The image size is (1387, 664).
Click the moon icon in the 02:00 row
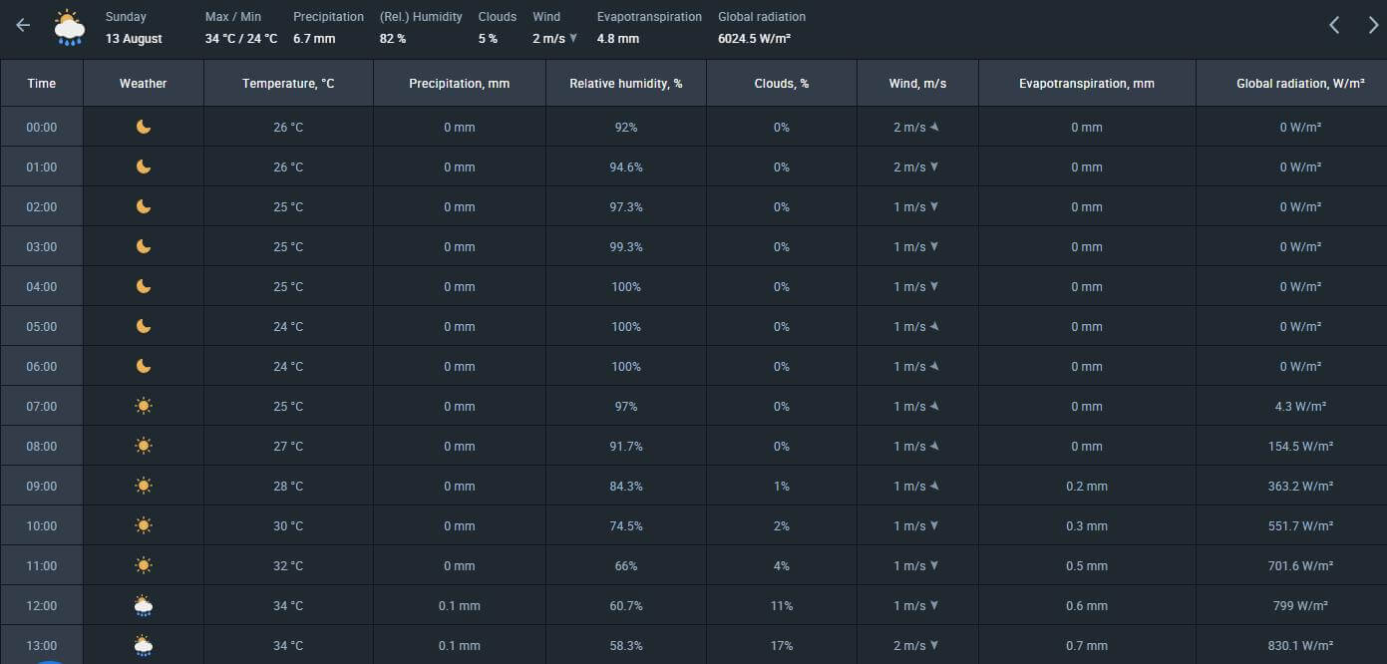point(144,206)
